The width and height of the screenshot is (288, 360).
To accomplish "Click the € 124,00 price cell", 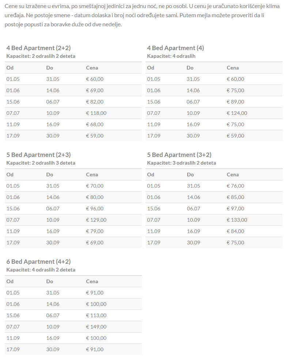I will point(237,113).
